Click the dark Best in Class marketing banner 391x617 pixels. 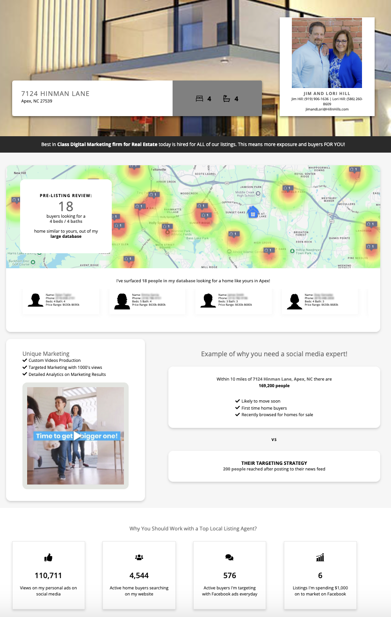(x=195, y=144)
